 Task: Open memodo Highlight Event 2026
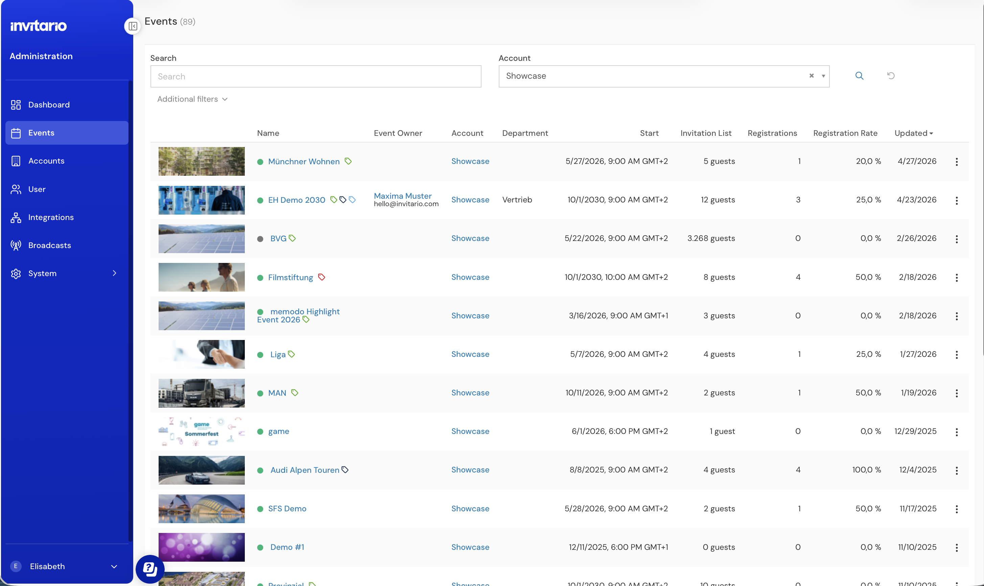[x=298, y=316]
